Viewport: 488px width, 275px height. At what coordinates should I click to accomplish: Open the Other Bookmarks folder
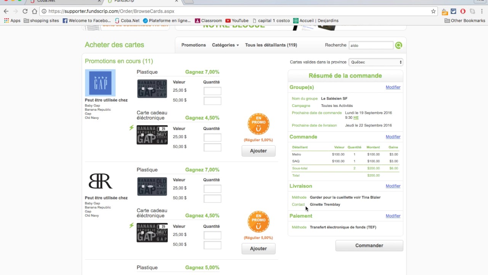click(465, 21)
